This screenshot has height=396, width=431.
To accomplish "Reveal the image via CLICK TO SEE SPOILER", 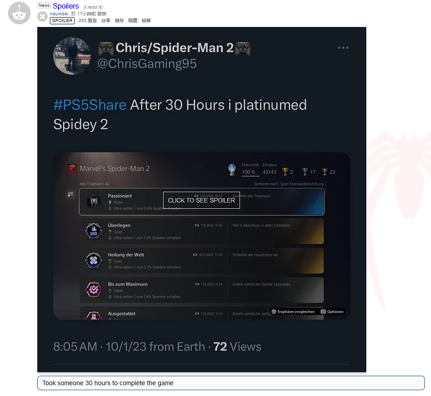I will 201,200.
